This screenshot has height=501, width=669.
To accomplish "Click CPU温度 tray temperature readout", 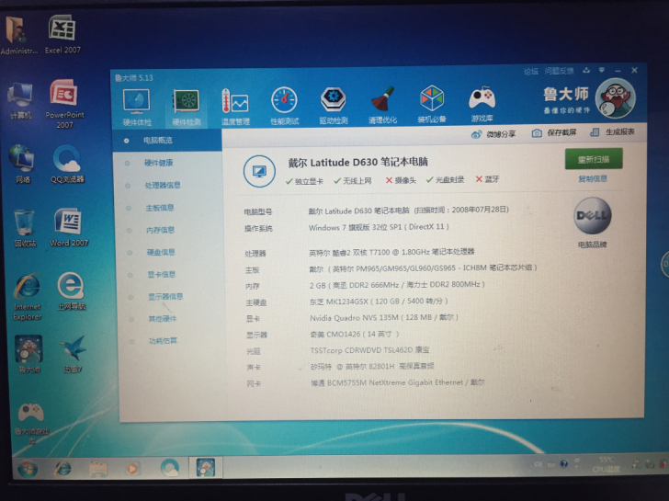I will (606, 465).
